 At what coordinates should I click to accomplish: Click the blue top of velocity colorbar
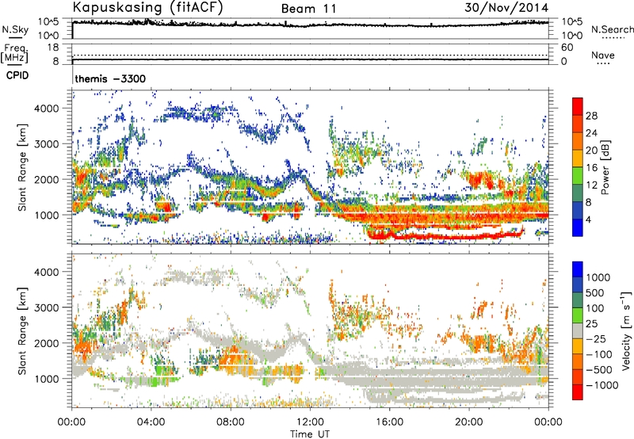click(578, 269)
